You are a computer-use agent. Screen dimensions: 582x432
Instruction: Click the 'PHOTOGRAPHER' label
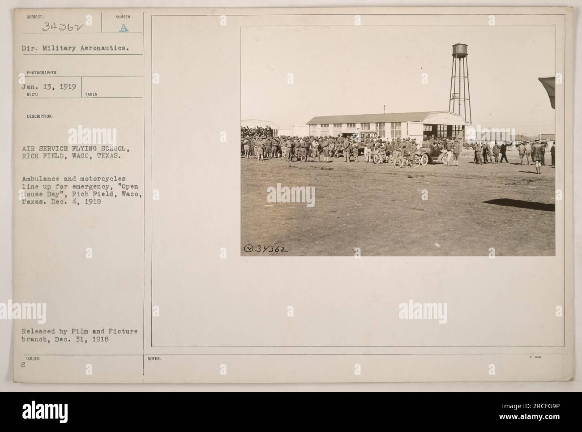tap(41, 72)
